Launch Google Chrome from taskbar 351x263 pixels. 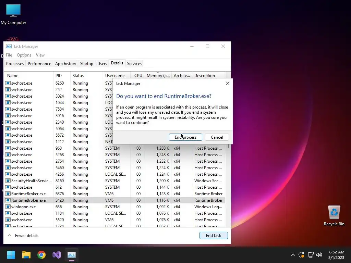pos(41,255)
